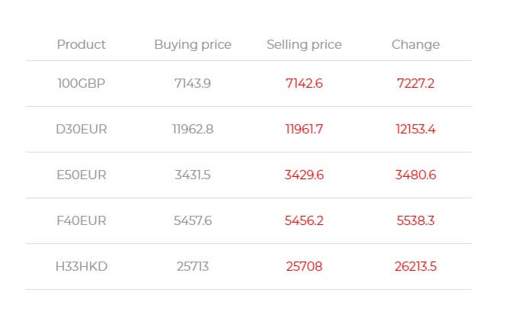519x318 pixels.
Task: Click selling price 7142.6 in red
Action: (304, 83)
